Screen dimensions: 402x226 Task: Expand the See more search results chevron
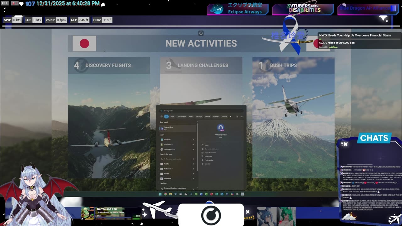click(x=193, y=159)
